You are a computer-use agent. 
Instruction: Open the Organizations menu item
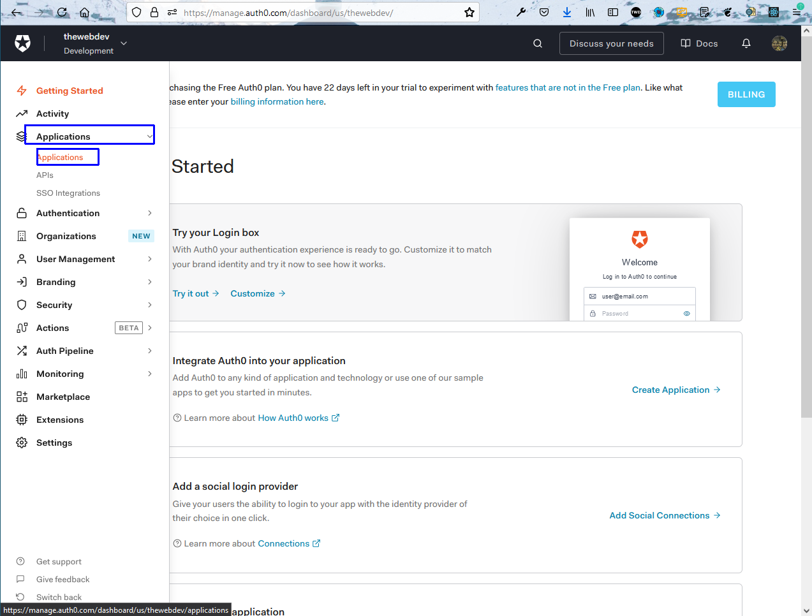pyautogui.click(x=66, y=236)
